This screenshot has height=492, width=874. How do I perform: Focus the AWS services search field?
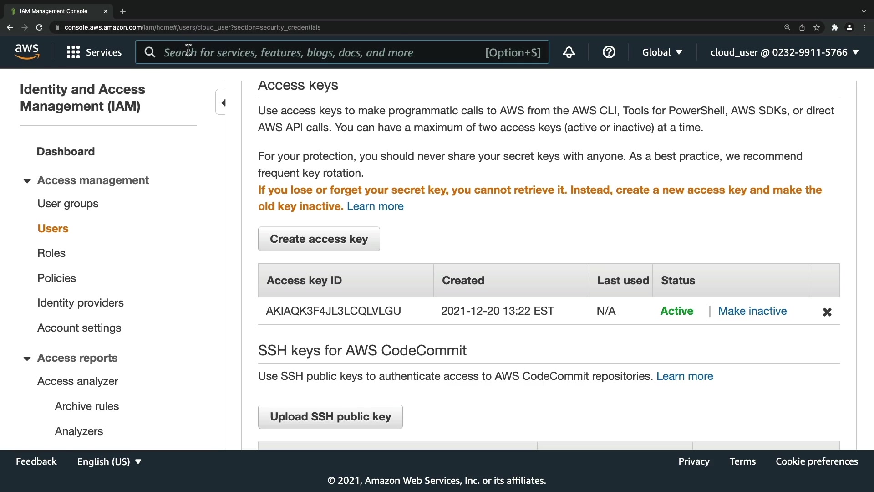319,52
